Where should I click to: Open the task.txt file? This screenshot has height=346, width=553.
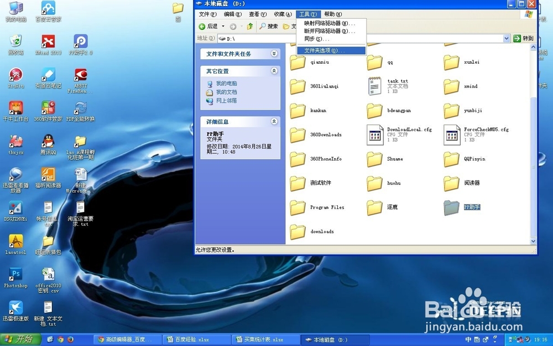pyautogui.click(x=387, y=86)
